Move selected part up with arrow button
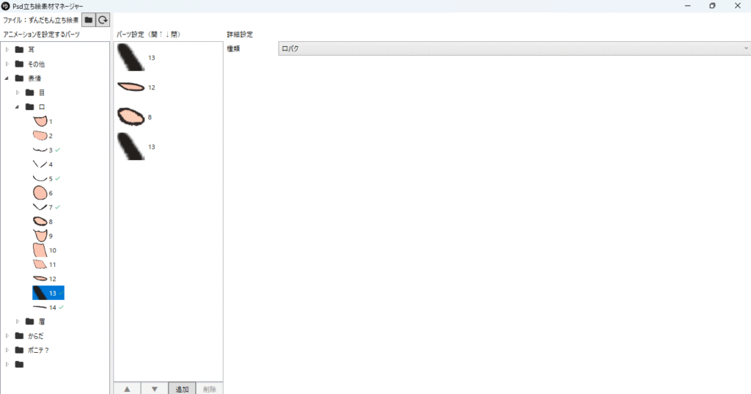Viewport: 751px width, 394px height. [x=127, y=388]
